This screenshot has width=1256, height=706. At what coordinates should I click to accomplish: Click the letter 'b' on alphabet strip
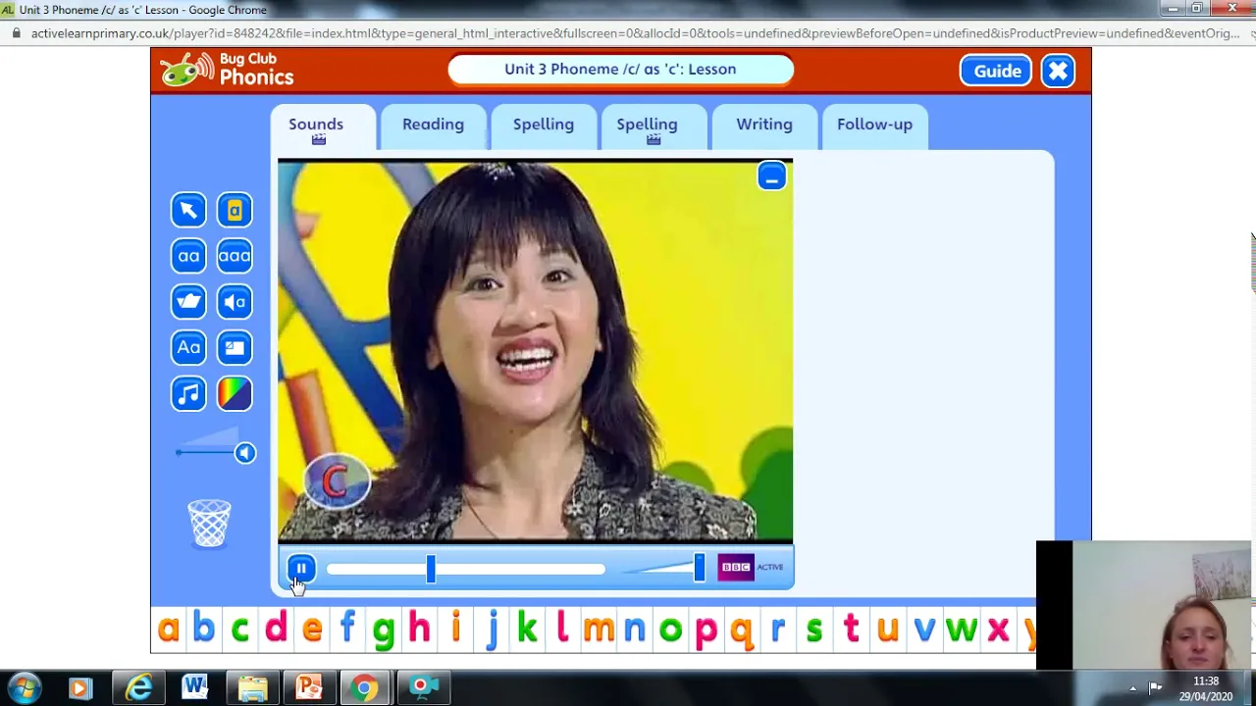pos(203,627)
